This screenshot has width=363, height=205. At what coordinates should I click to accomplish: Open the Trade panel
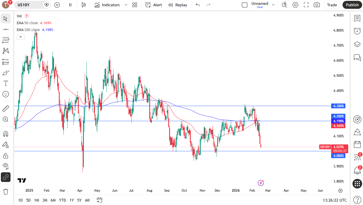pos(332,5)
